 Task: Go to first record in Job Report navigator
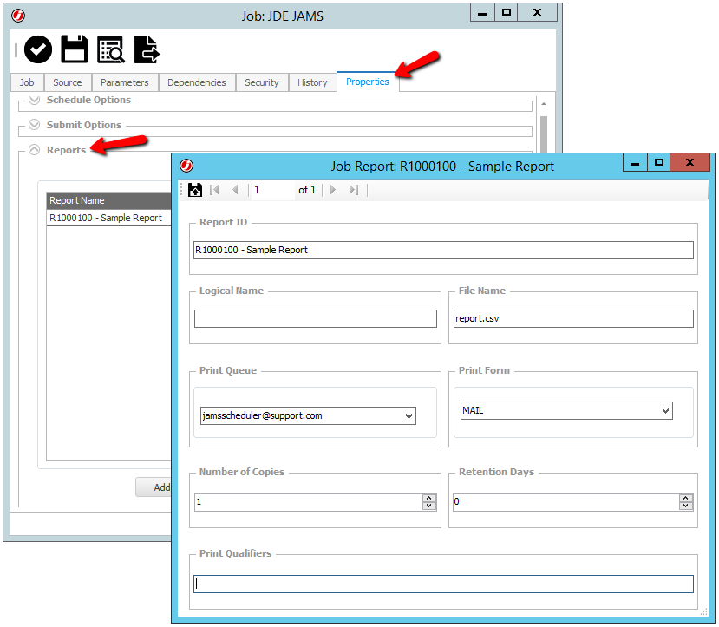click(214, 190)
